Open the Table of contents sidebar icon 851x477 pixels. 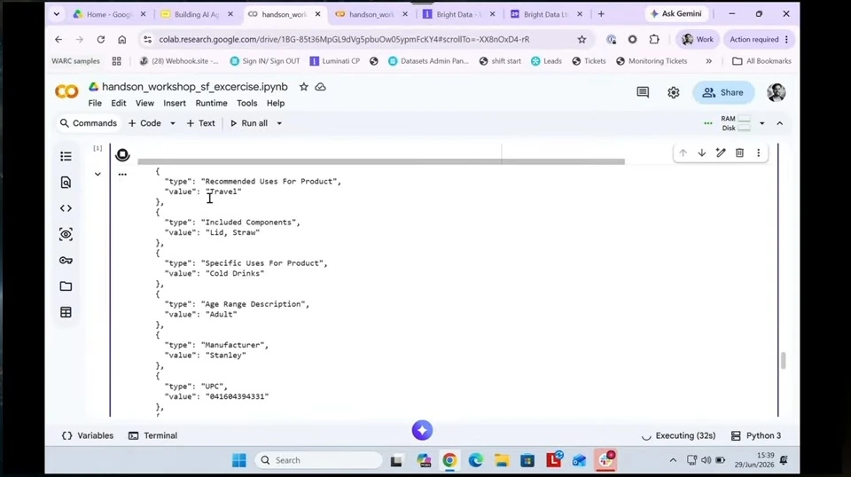(66, 156)
